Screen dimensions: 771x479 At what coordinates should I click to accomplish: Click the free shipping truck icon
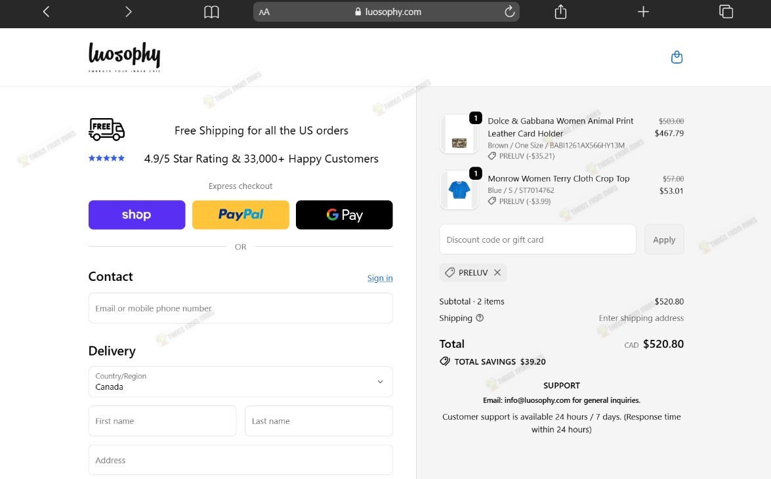pos(106,129)
